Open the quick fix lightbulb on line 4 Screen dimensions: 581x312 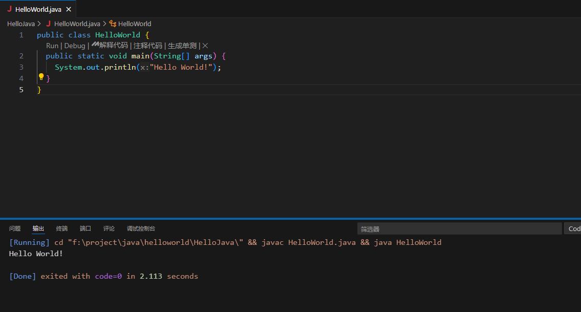(x=41, y=77)
